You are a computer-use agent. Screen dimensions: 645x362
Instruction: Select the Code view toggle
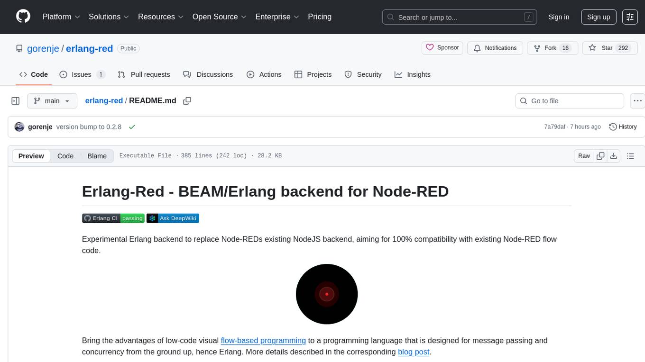click(x=65, y=156)
